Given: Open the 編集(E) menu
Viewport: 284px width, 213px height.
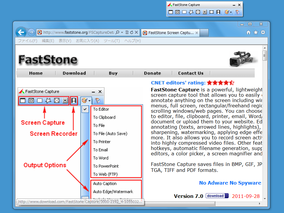Looking at the screenshot, I should (48, 41).
